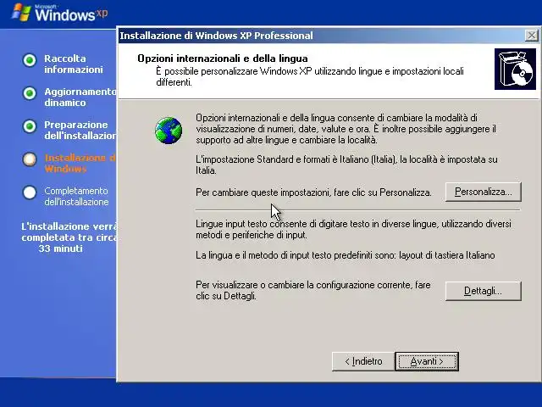Image resolution: width=542 pixels, height=407 pixels.
Task: Open the Dettagli... keyboard settings
Action: point(483,291)
